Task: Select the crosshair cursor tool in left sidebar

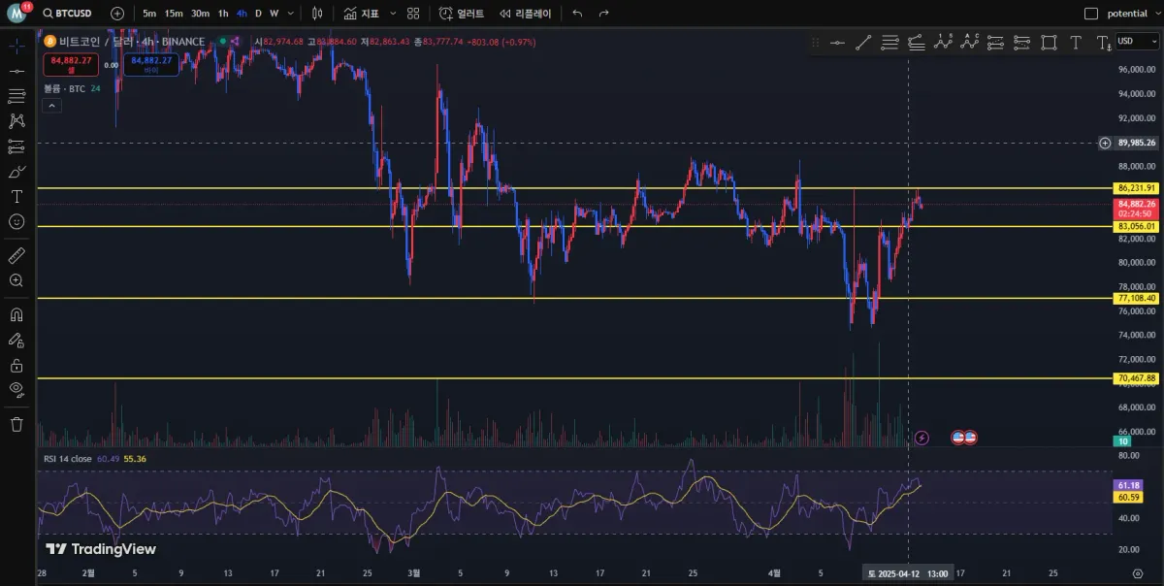Action: point(16,46)
